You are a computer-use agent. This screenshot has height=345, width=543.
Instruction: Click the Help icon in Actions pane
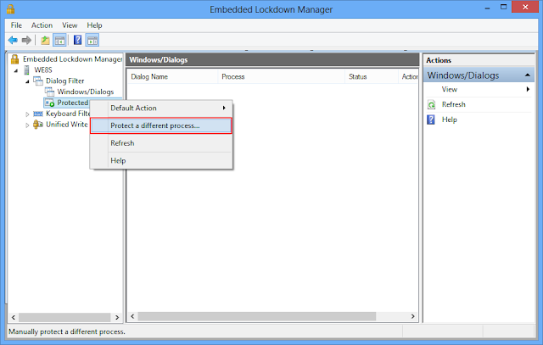point(431,120)
